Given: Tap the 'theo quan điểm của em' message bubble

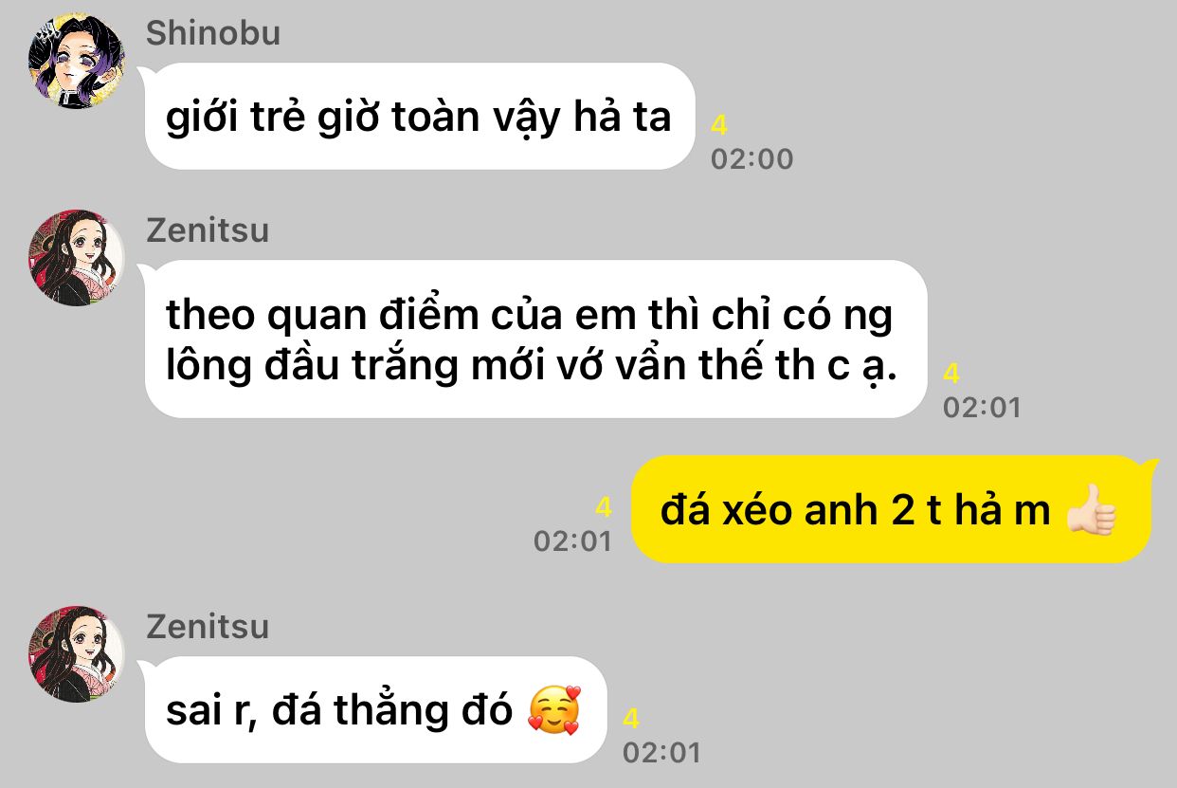Looking at the screenshot, I should pos(534,339).
